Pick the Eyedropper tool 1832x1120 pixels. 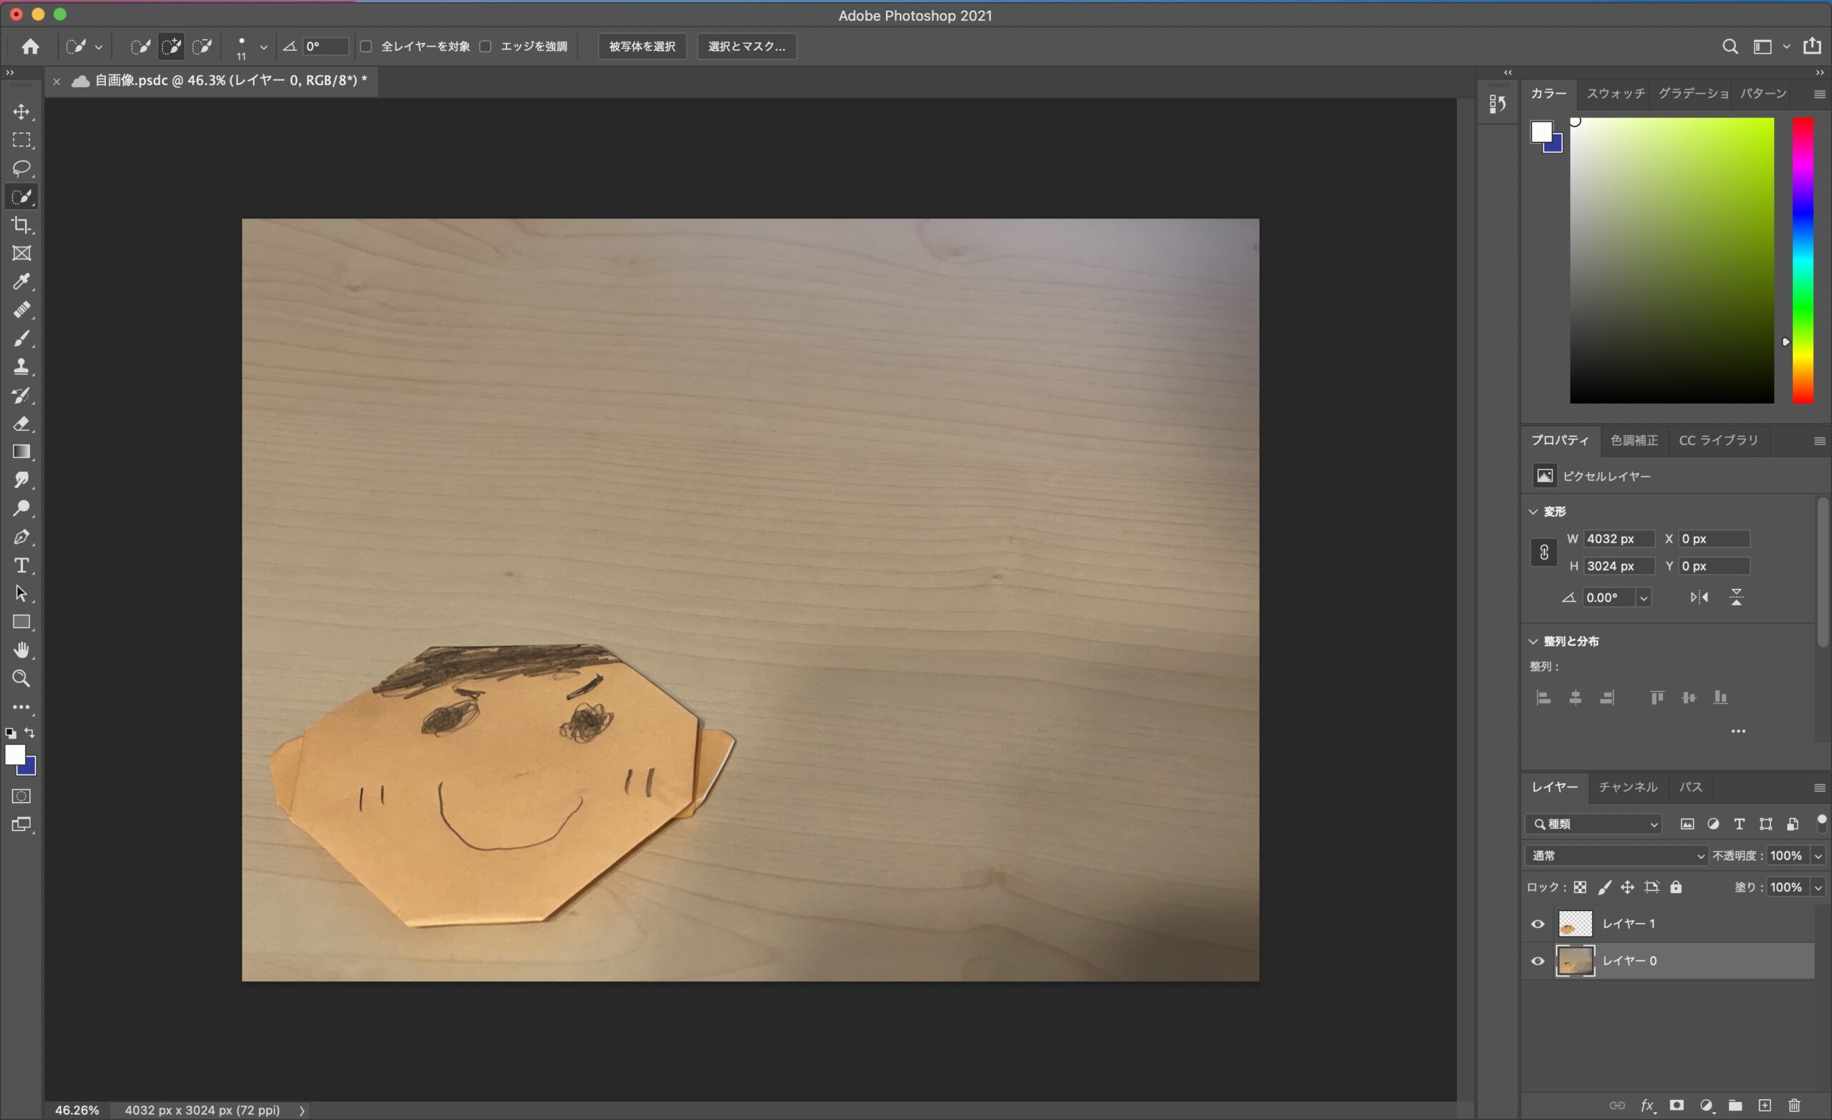coord(21,282)
